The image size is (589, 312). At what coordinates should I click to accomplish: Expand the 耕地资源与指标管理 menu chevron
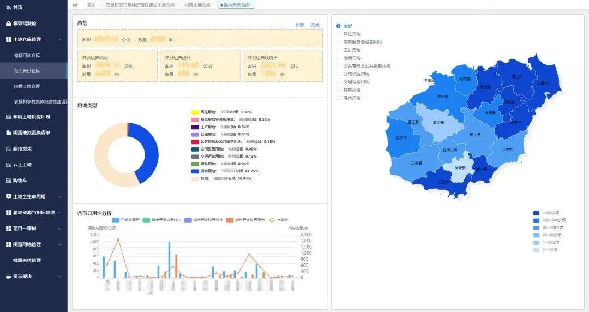tap(59, 212)
